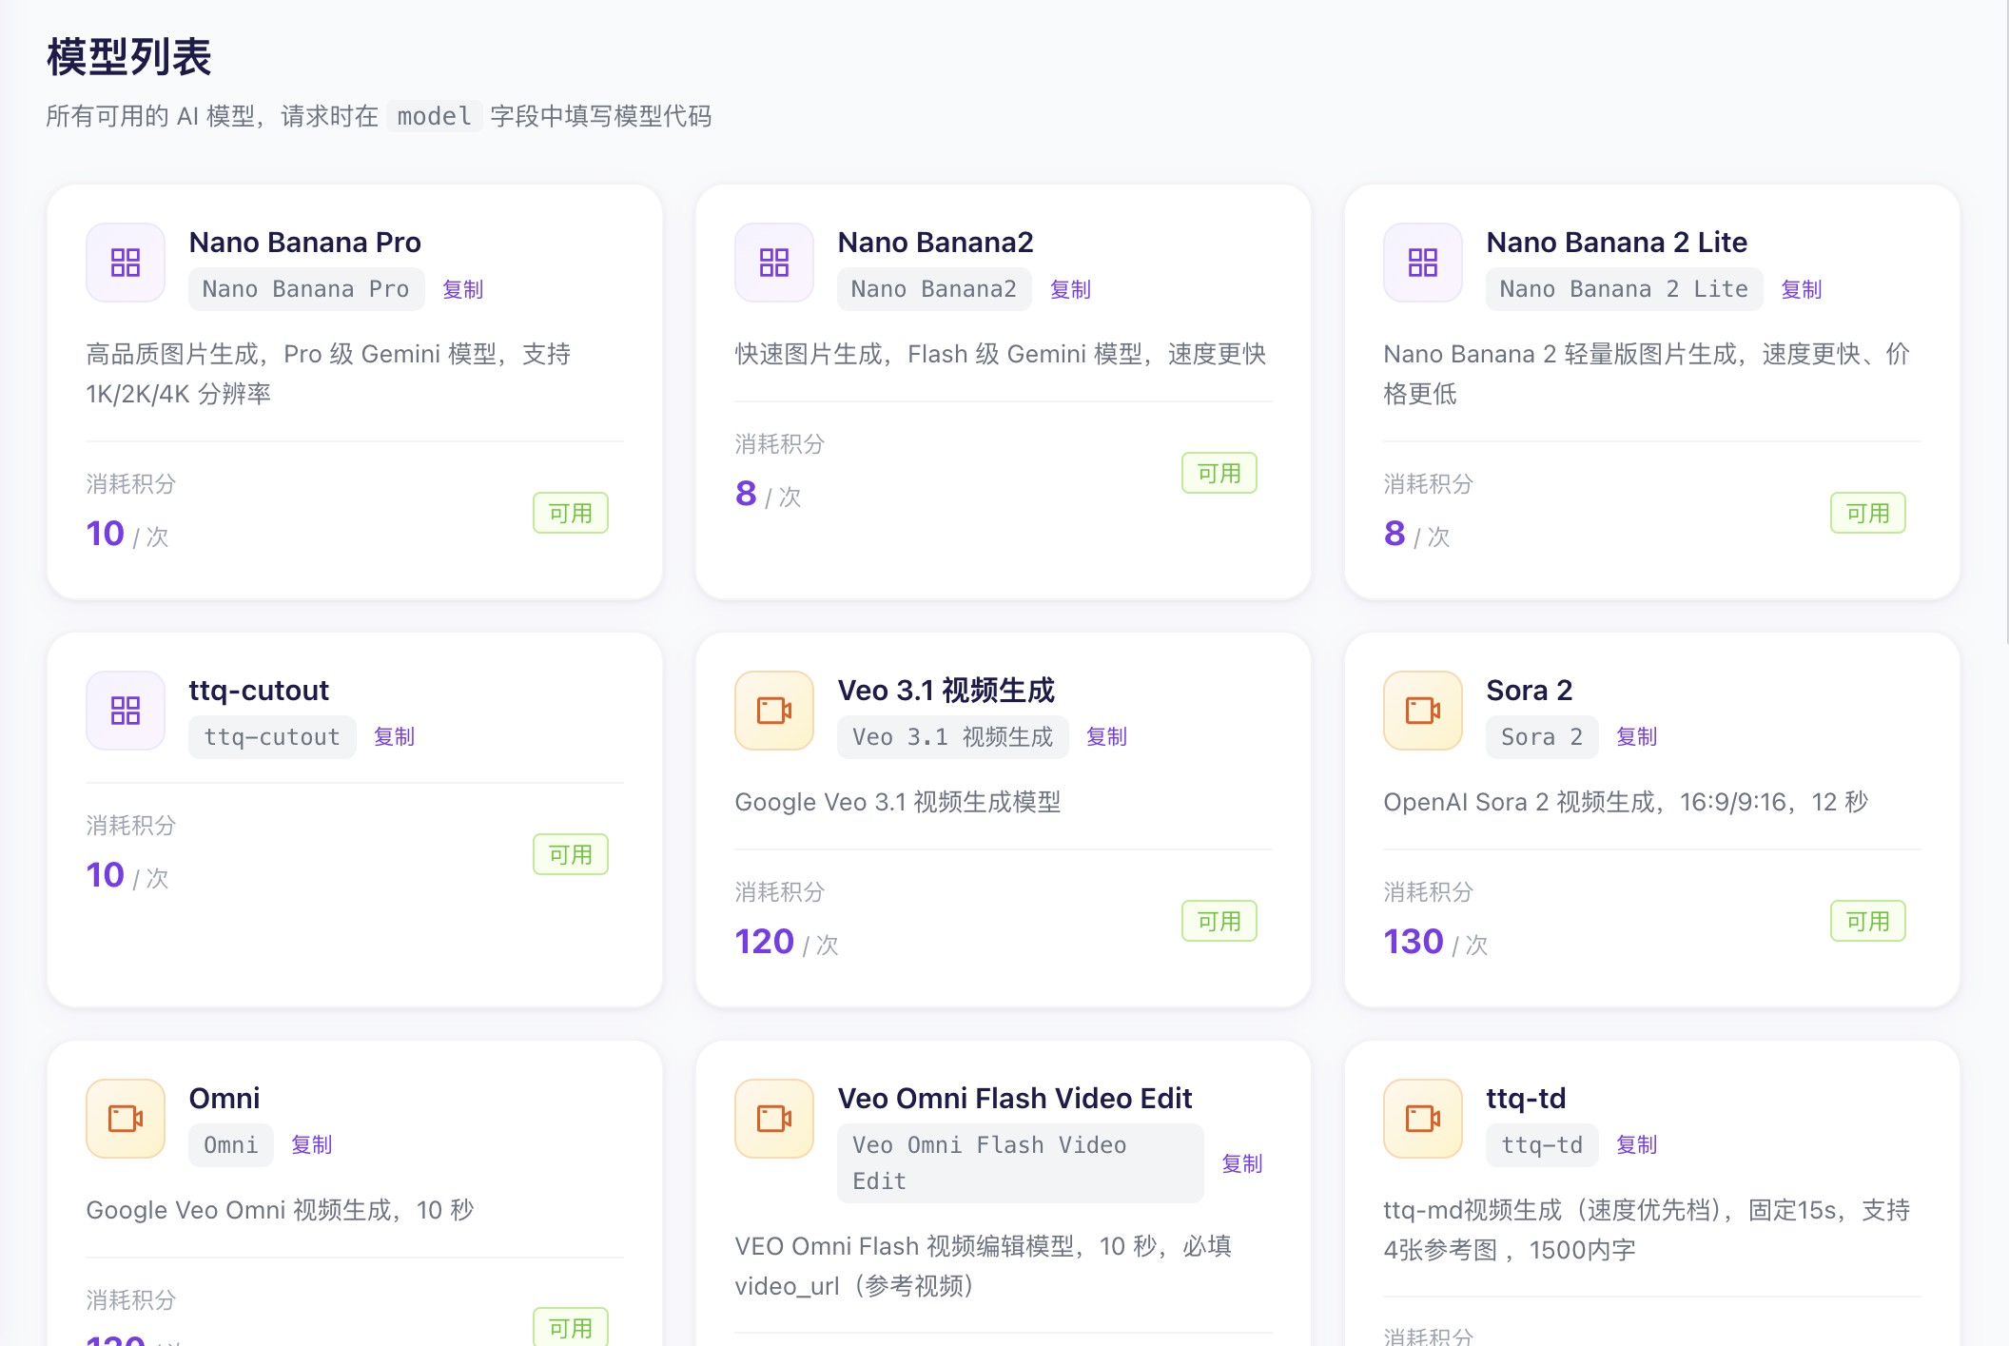Click the Nano Banana 2 Lite grid icon
The image size is (2009, 1346).
1423,263
